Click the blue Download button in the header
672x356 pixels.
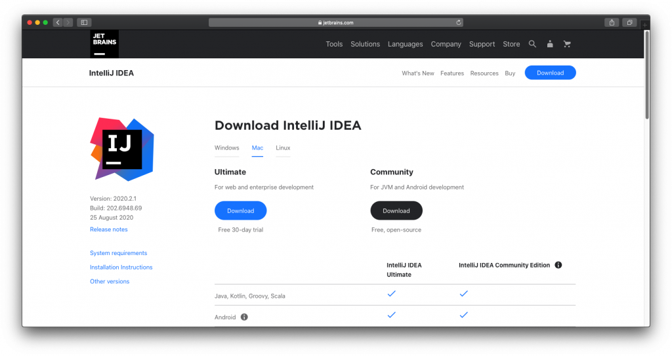(x=551, y=73)
